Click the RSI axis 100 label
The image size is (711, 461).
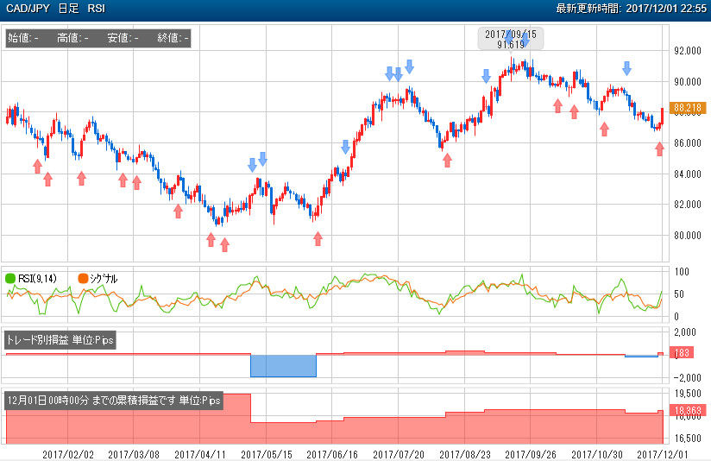click(682, 271)
